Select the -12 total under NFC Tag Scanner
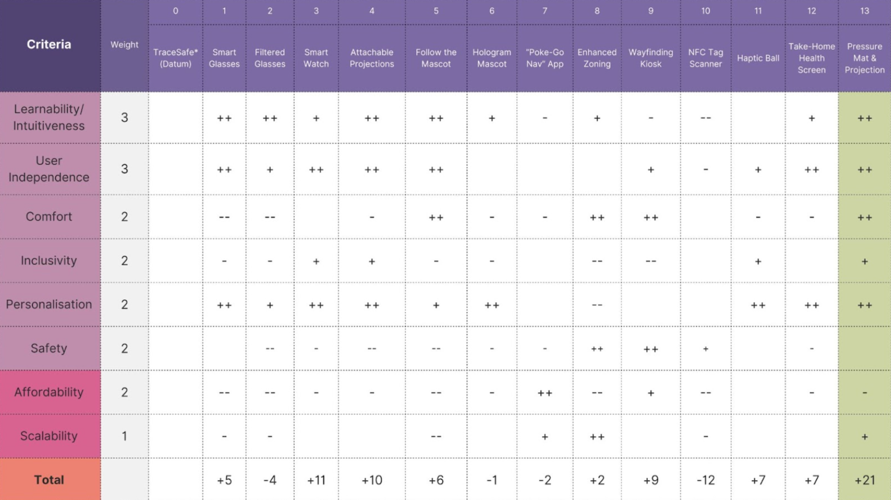The width and height of the screenshot is (891, 500). [x=705, y=480]
